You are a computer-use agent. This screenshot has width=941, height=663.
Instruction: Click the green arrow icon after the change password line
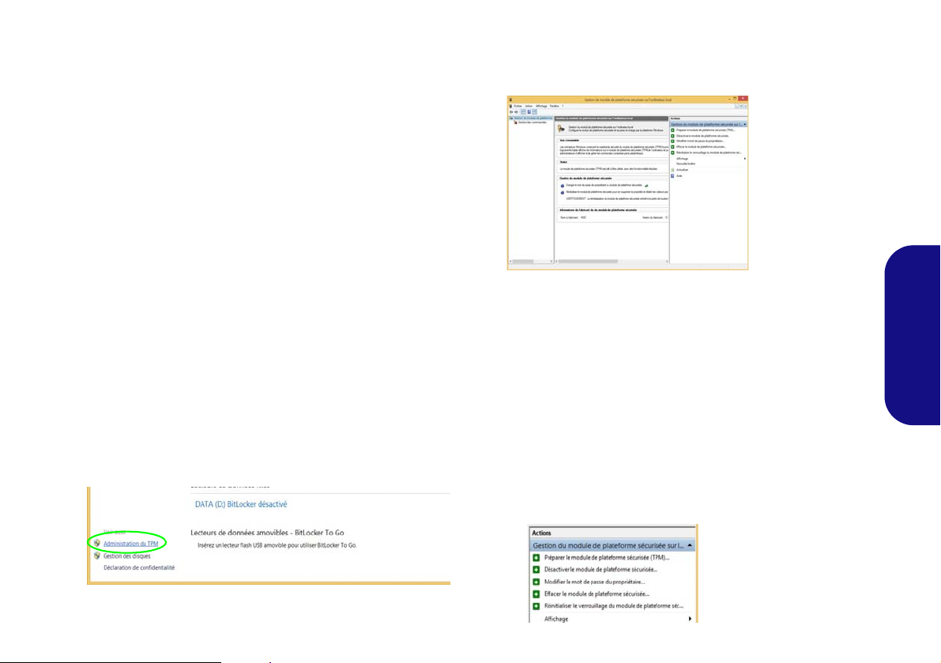[x=646, y=186]
